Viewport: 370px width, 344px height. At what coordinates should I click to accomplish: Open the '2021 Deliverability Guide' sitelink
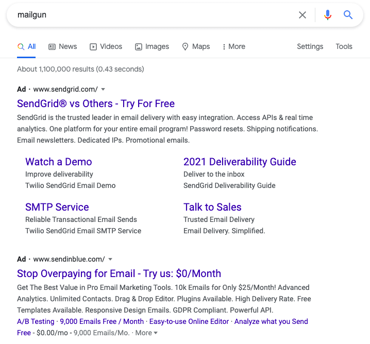click(240, 162)
